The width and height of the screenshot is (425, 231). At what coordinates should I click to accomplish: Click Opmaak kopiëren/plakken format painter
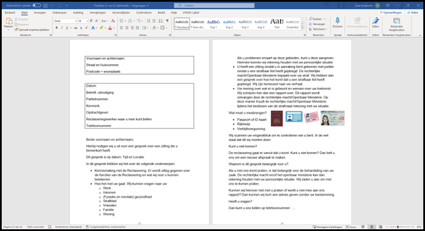(x=32, y=30)
